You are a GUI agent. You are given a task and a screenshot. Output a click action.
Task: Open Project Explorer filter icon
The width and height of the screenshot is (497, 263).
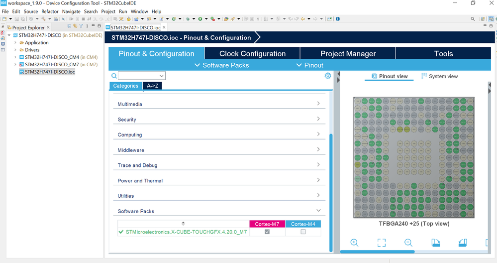81,26
